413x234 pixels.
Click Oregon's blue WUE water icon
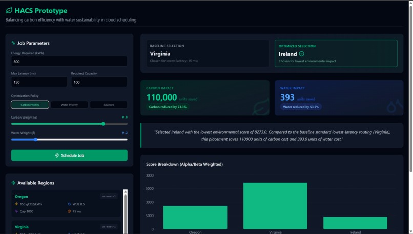point(69,204)
